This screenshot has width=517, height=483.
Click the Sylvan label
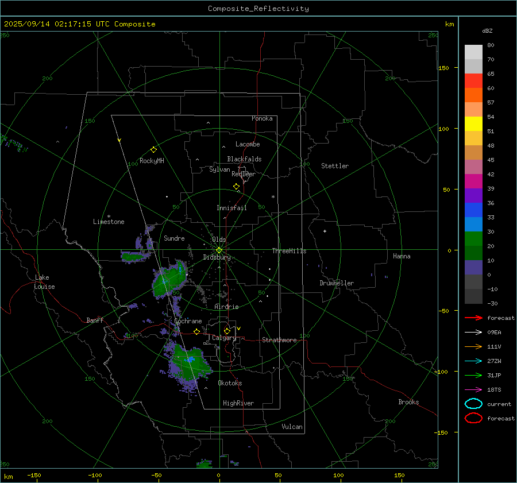pos(219,169)
